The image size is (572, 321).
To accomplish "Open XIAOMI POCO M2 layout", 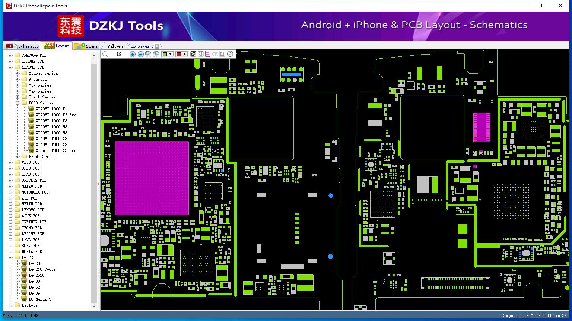I will (x=51, y=127).
